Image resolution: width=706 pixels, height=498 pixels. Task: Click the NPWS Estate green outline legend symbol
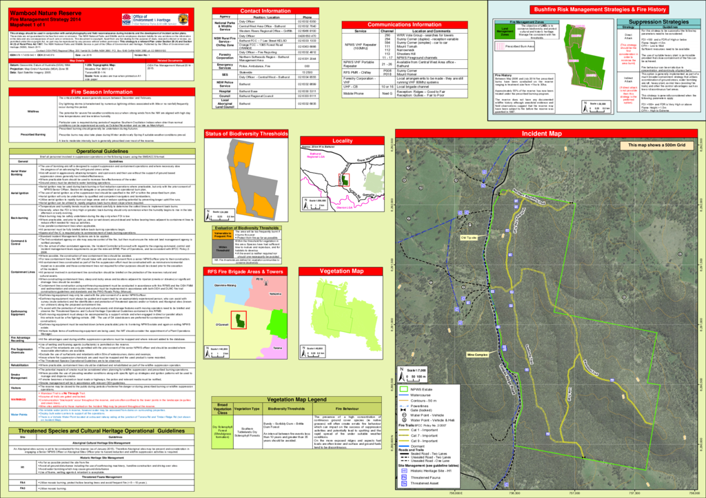point(403,389)
